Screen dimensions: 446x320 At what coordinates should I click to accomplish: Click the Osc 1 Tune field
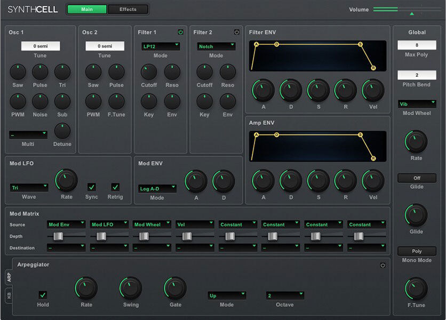(41, 46)
